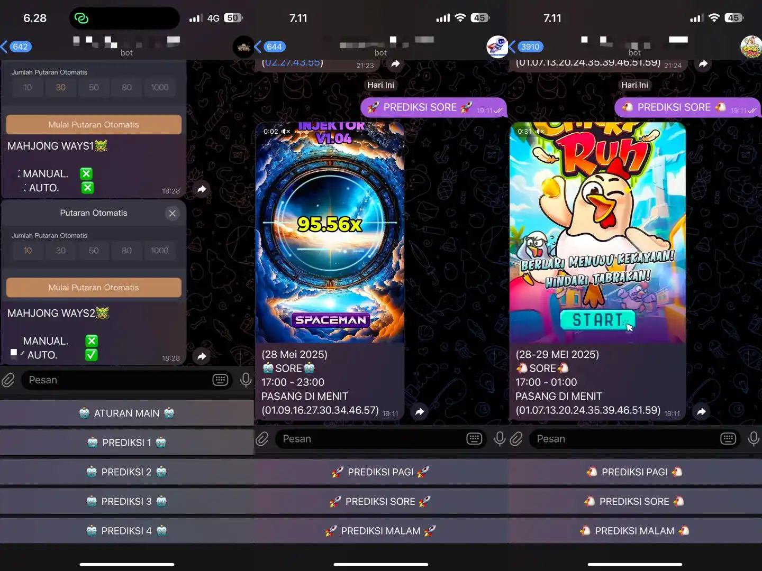
Task: Forward the Chicky Run message sent at 21:24
Action: coord(703,64)
